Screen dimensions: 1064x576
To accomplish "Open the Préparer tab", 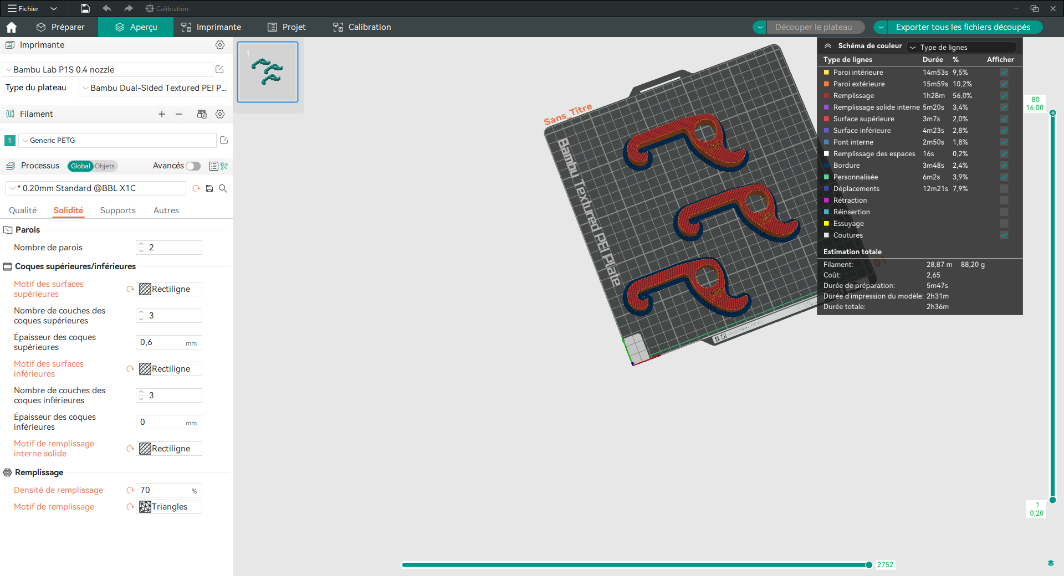I will pos(60,27).
